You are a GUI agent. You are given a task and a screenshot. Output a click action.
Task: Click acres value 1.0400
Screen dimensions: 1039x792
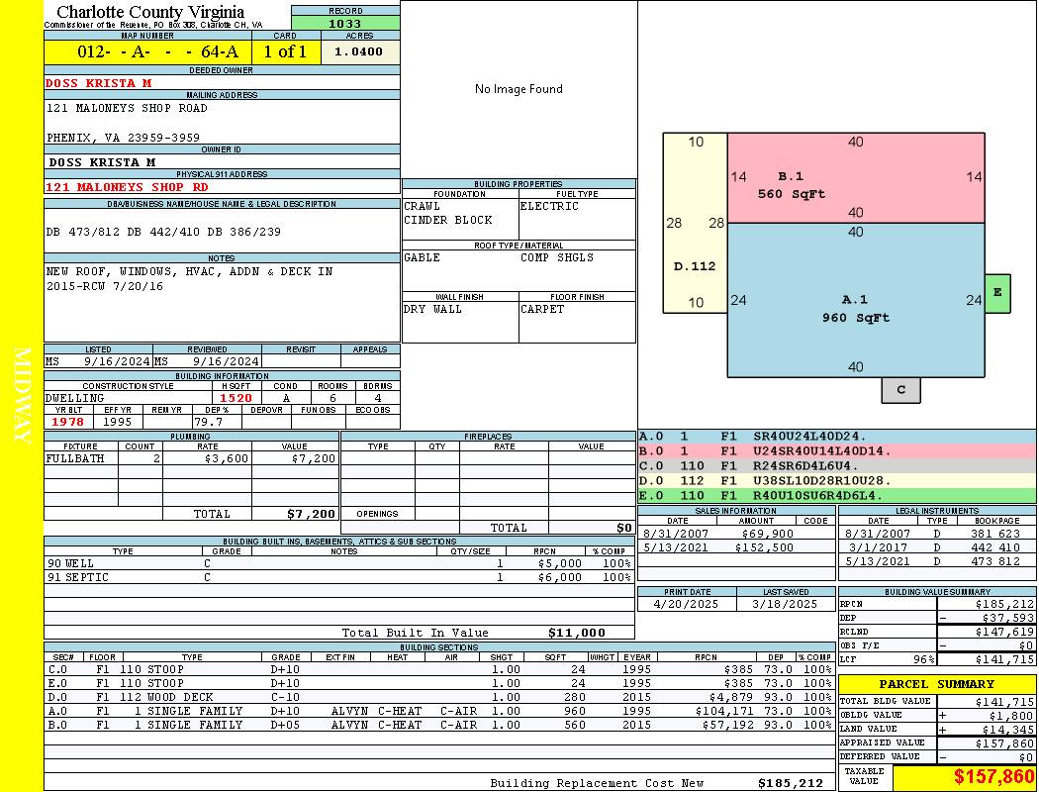[358, 51]
